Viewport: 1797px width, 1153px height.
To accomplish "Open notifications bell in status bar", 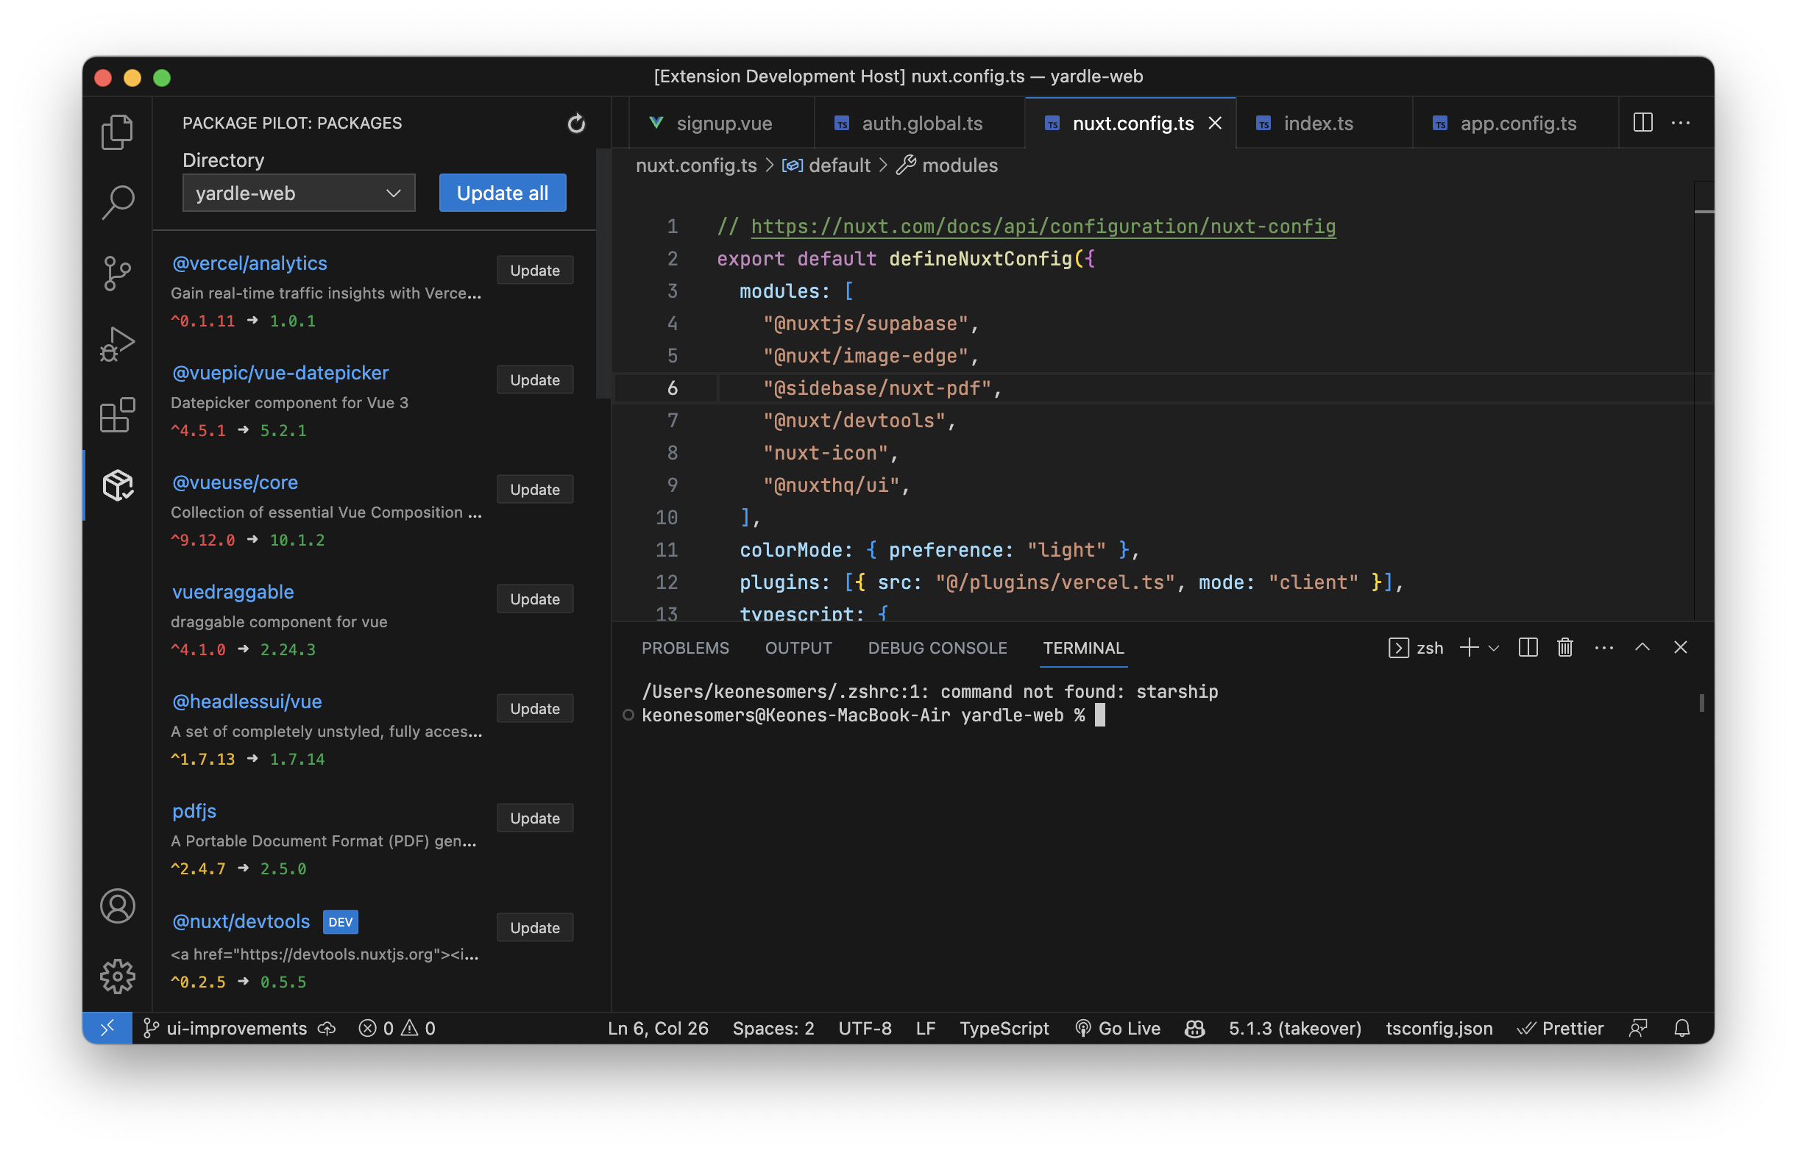I will point(1681,1028).
